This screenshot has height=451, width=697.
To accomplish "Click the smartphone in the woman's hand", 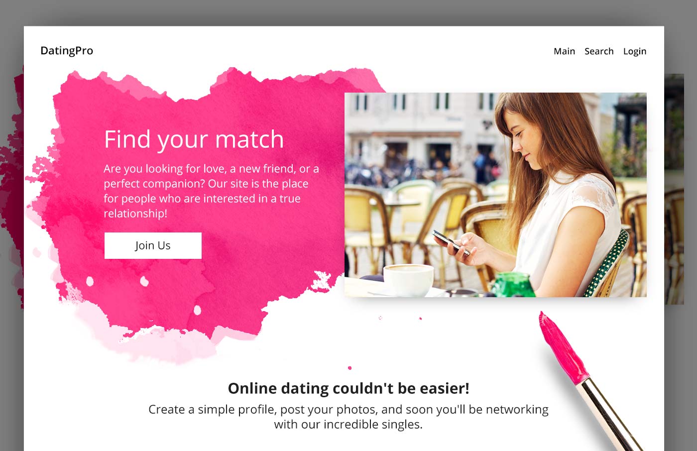I will tap(451, 242).
